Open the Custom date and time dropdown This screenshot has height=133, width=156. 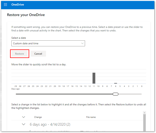point(48,43)
